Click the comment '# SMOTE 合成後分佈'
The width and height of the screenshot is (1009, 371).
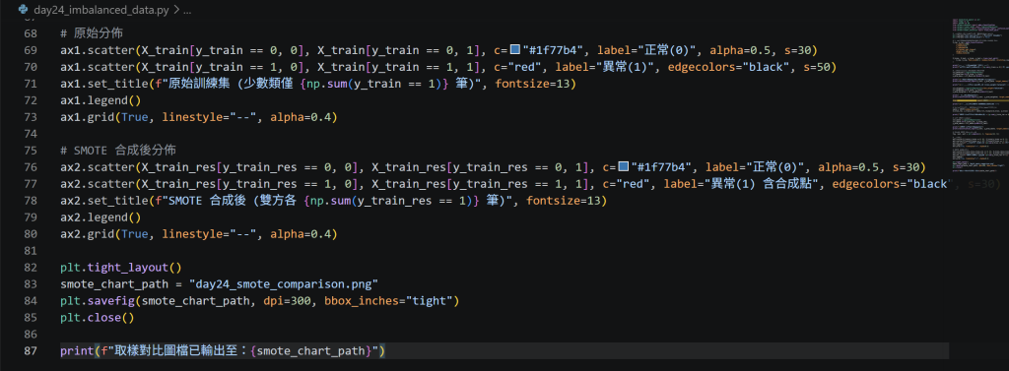point(118,151)
